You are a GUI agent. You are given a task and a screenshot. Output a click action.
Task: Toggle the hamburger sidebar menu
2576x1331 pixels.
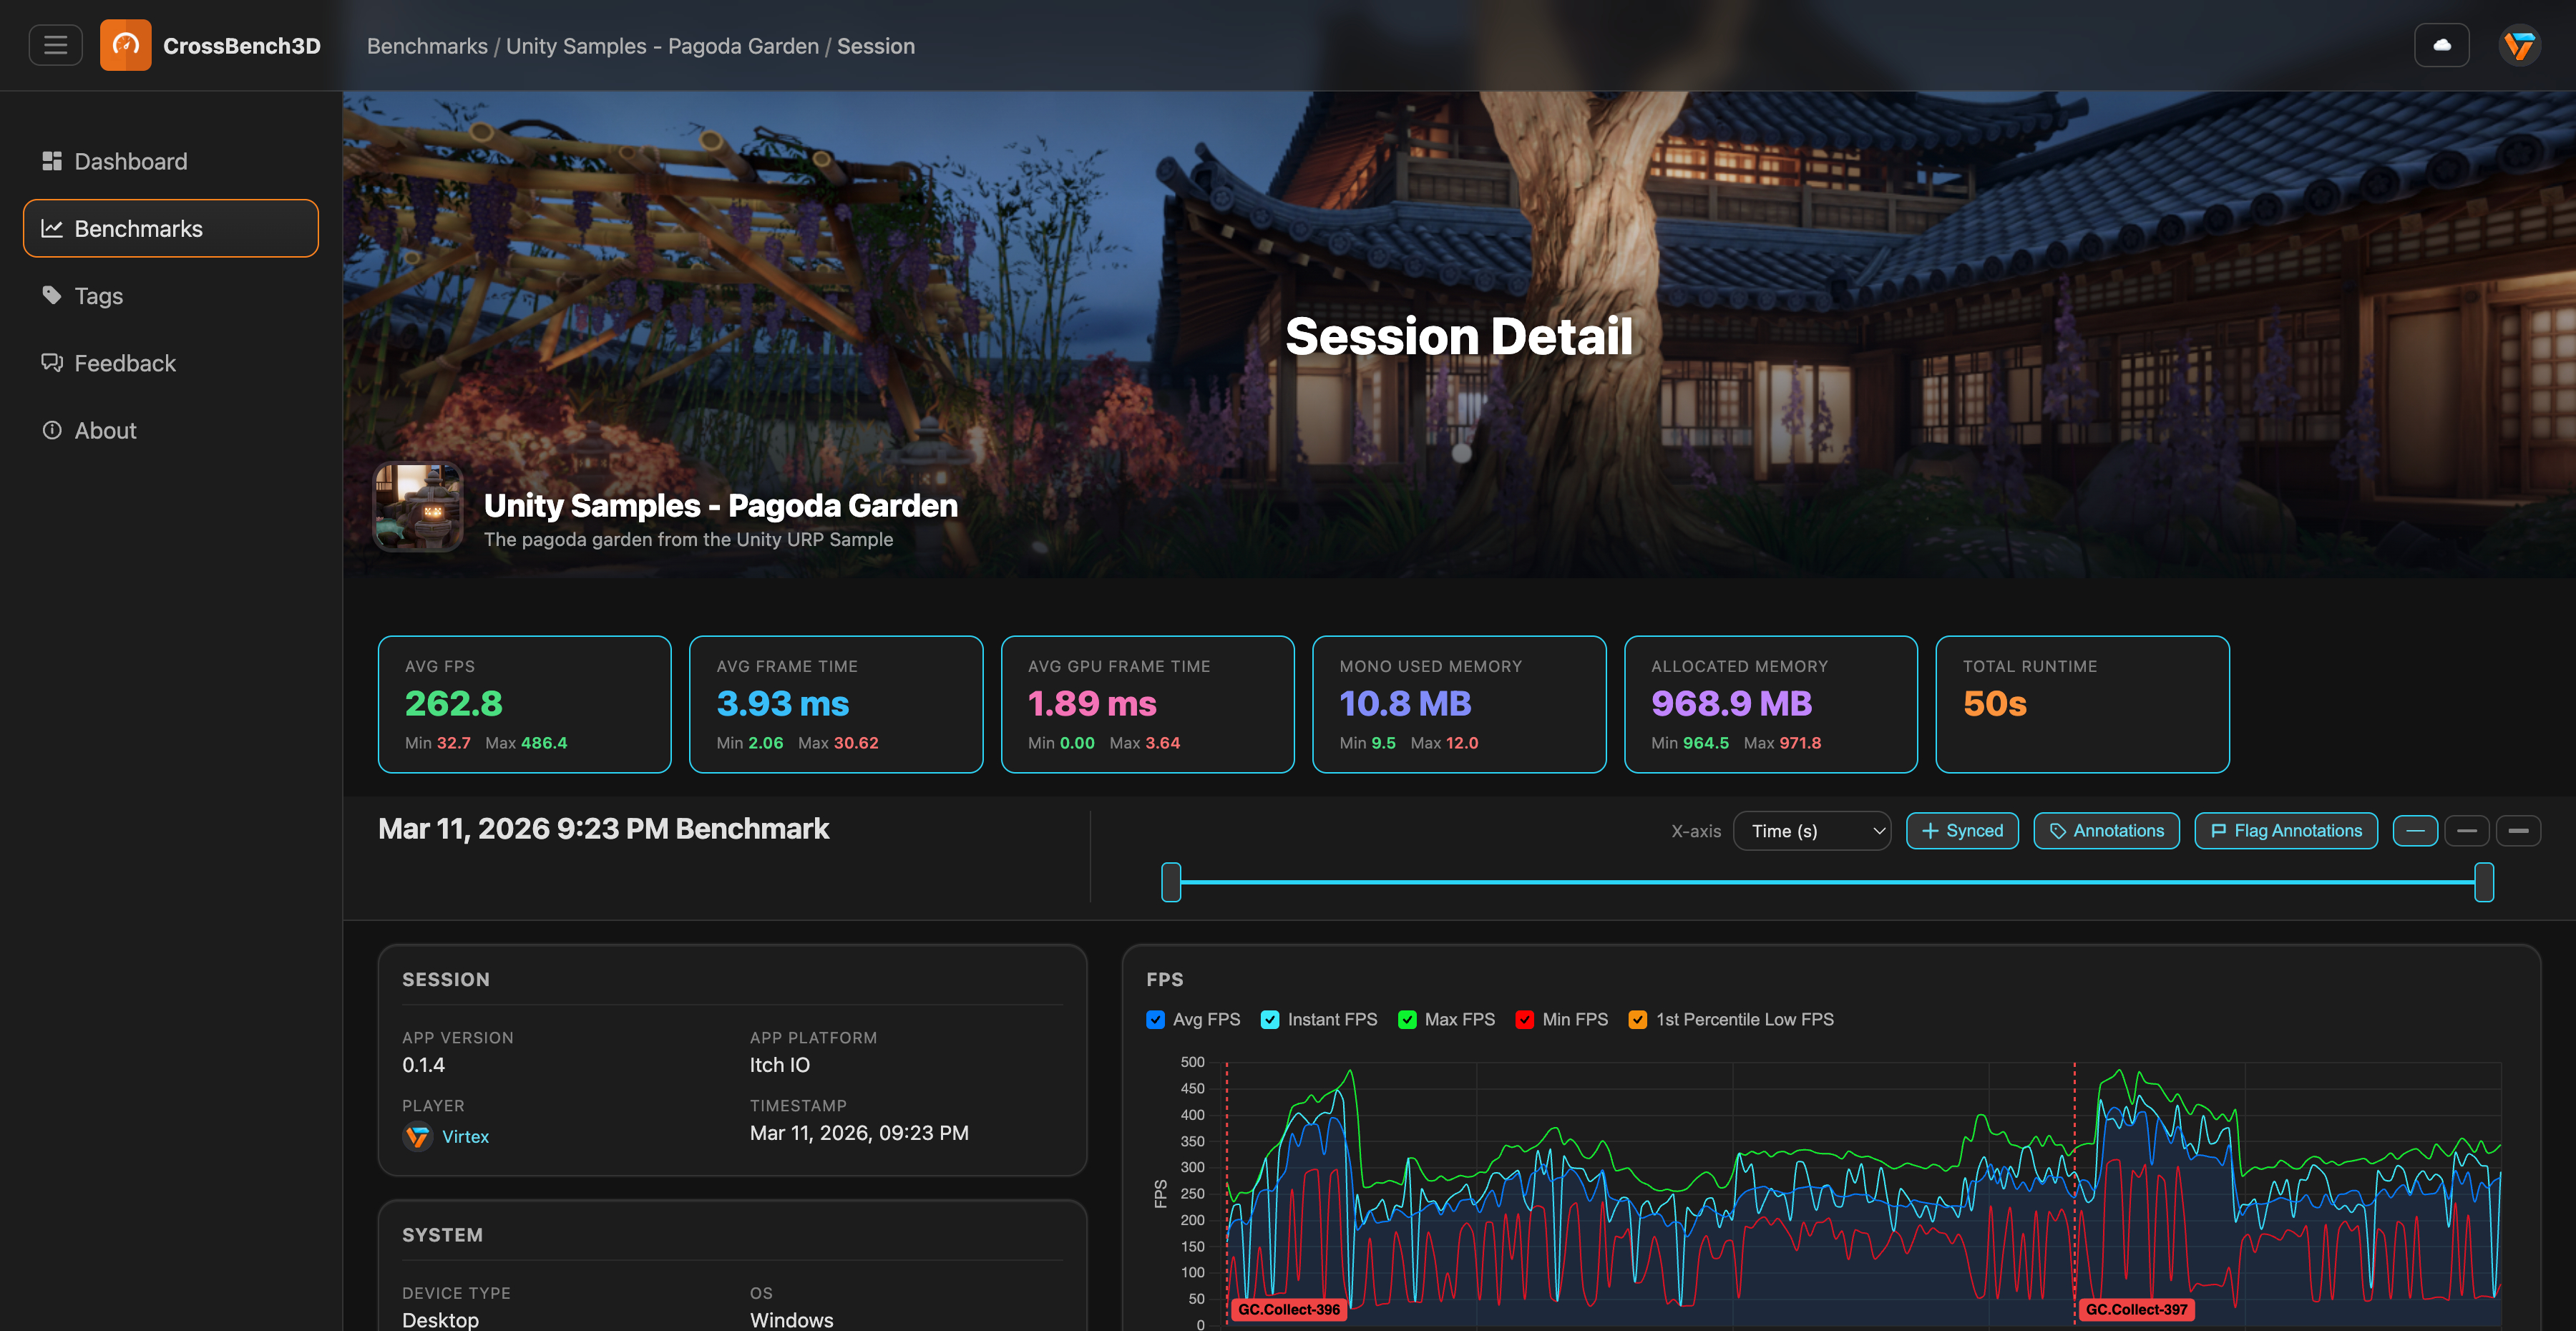[55, 45]
